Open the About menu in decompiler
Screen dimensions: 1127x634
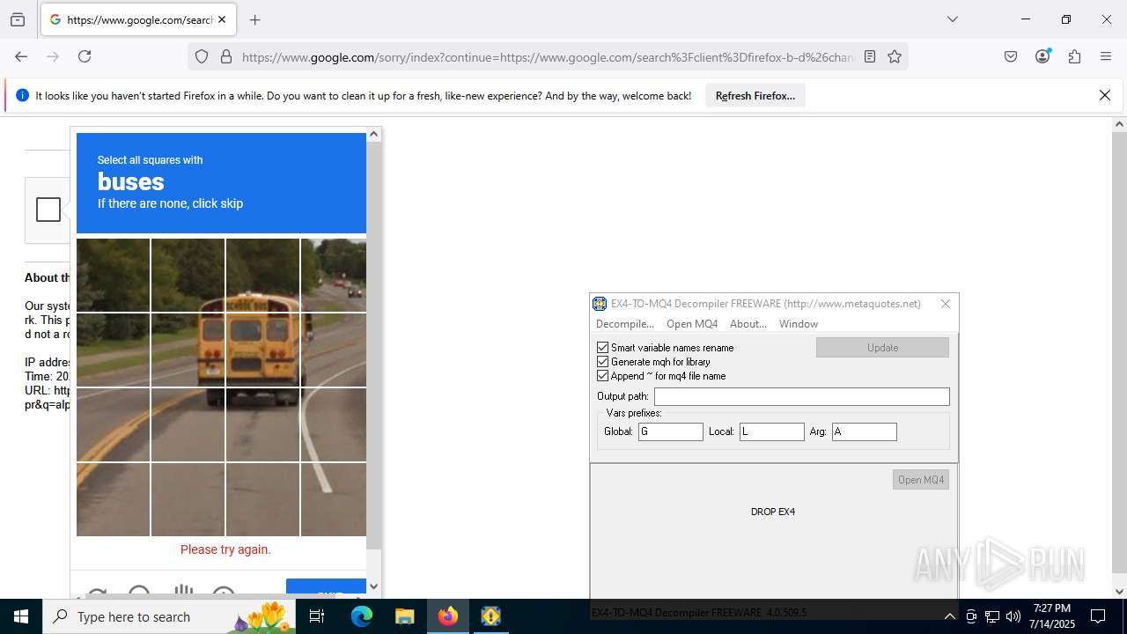(748, 324)
